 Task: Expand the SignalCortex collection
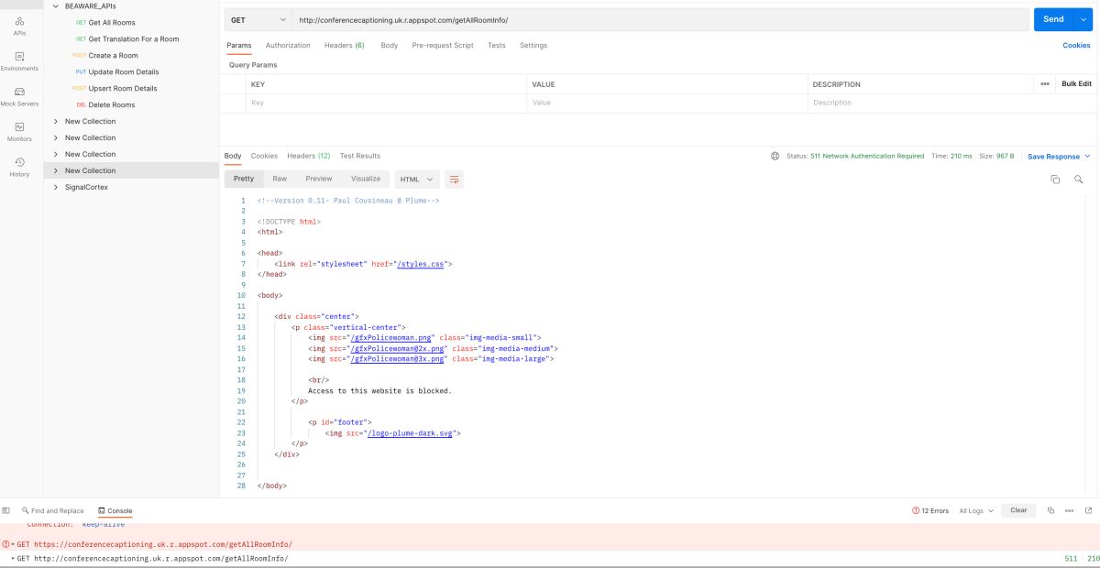(x=56, y=187)
